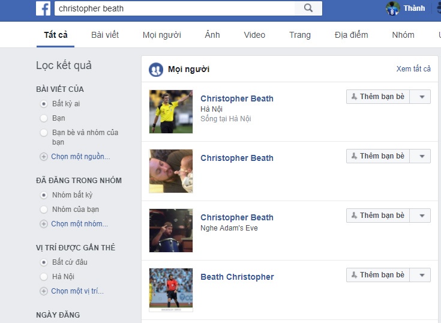The width and height of the screenshot is (441, 323).
Task: Open dropdown arrow for Christopher Beath Hà Nội
Action: click(420, 97)
